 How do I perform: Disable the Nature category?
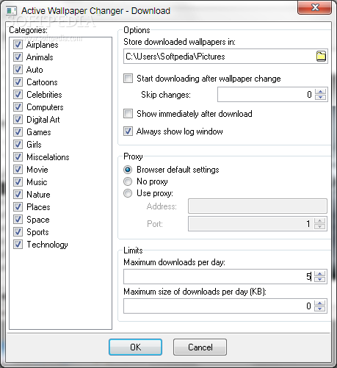click(18, 195)
